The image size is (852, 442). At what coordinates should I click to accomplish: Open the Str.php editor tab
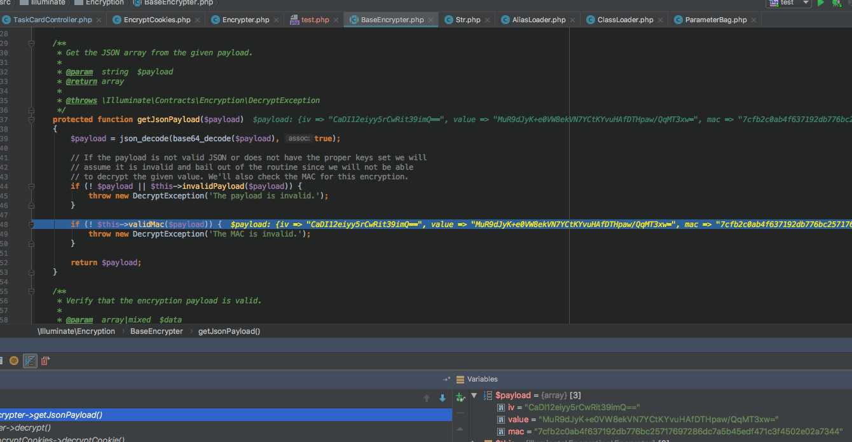(468, 20)
